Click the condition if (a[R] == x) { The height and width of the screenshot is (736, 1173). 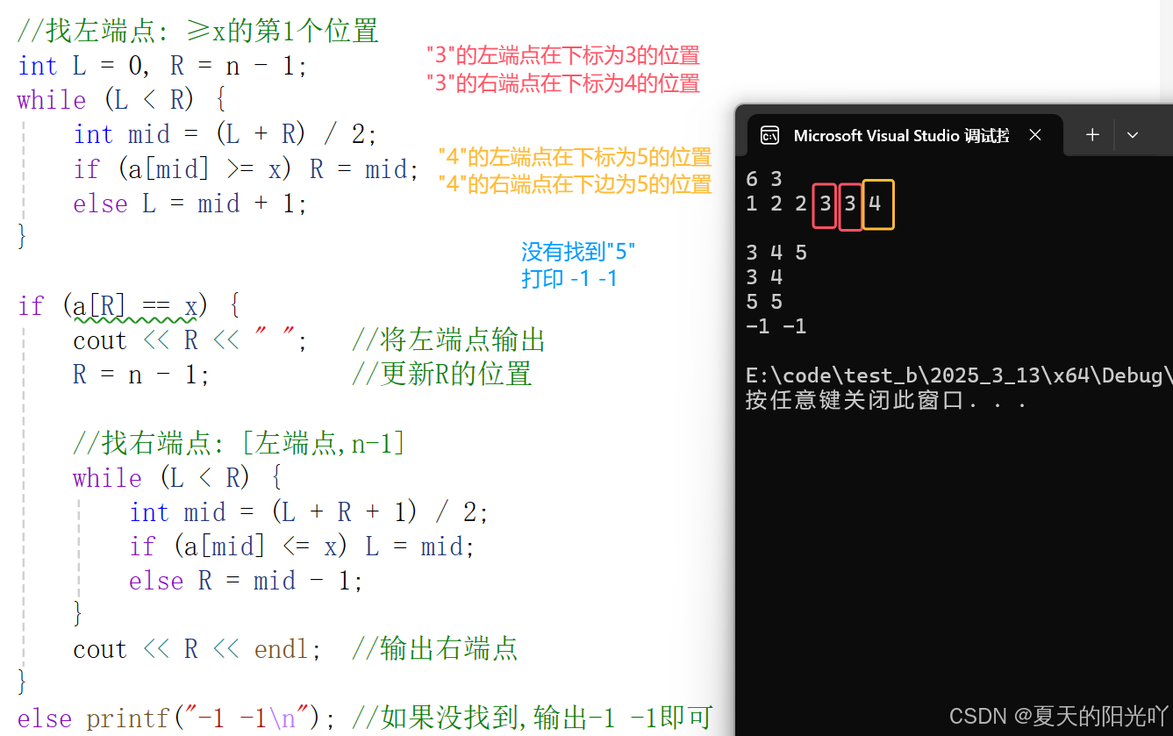(128, 305)
